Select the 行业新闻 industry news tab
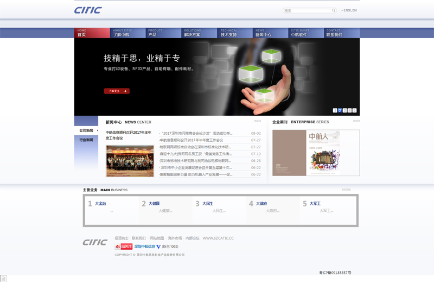434x282 pixels. 86,140
